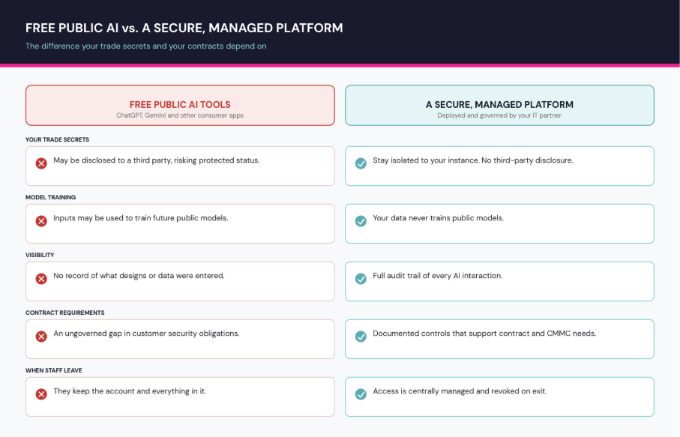Click the teal checkmark beside 'Full audit trail'

point(361,279)
